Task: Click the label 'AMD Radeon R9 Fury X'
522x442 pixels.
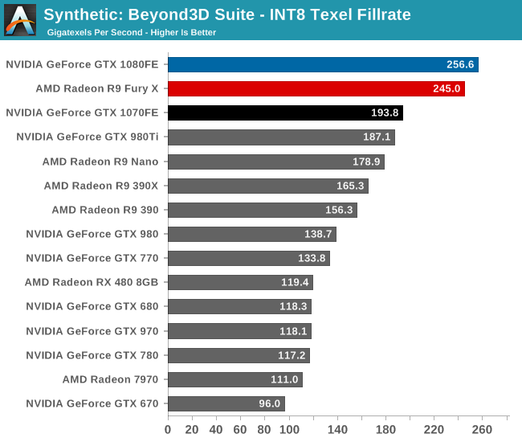Action: [97, 88]
